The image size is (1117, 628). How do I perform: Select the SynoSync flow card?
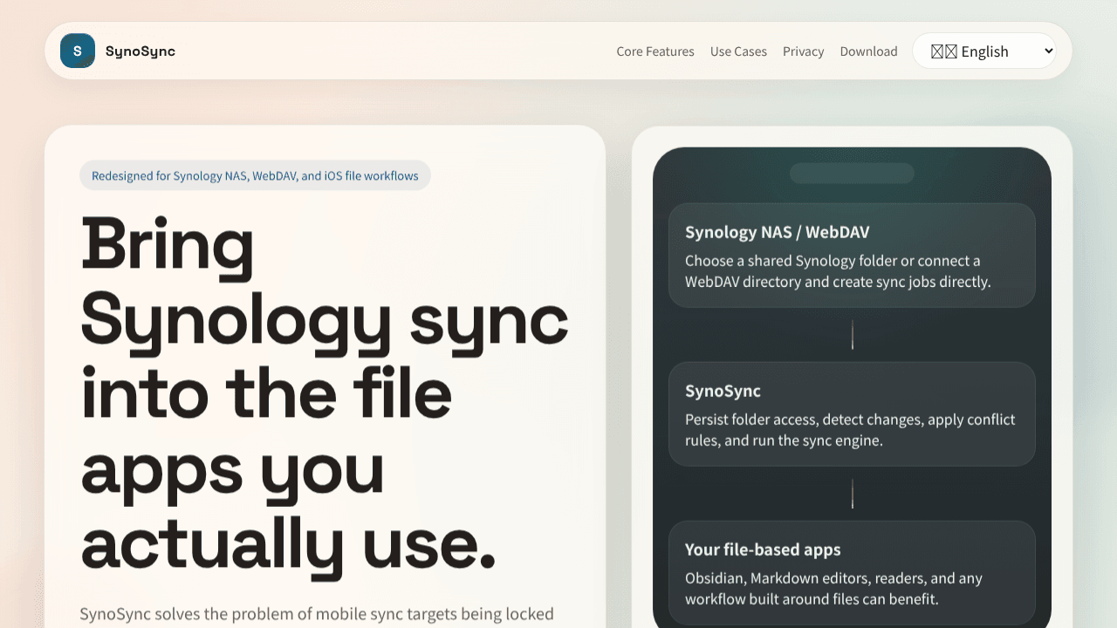pos(852,414)
